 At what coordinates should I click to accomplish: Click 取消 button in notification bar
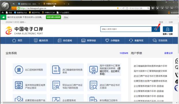66,17
